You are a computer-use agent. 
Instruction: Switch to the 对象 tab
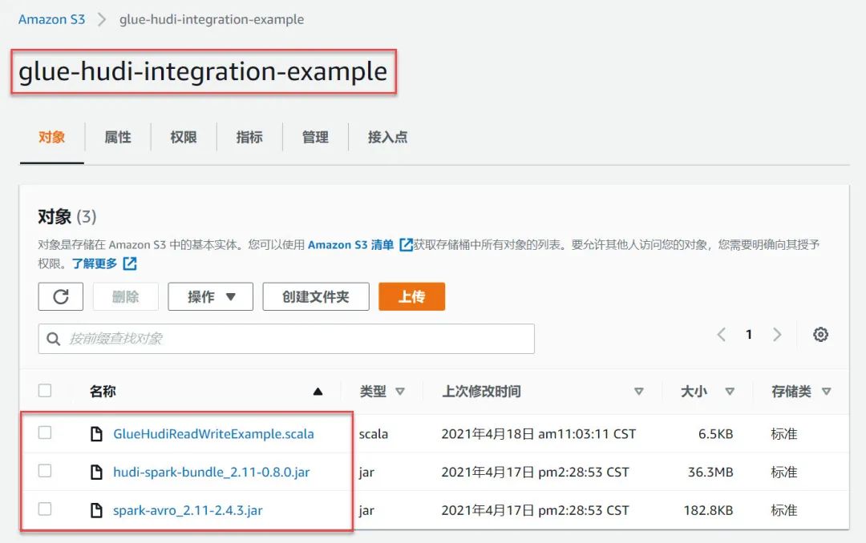[x=52, y=137]
